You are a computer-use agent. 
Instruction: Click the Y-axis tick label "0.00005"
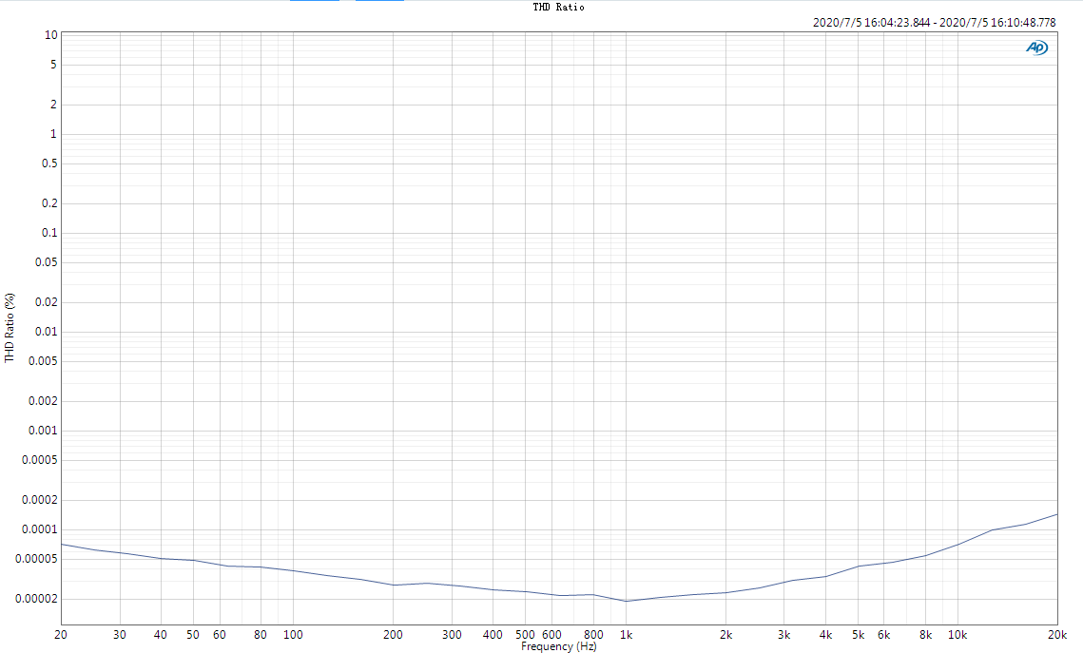point(37,559)
